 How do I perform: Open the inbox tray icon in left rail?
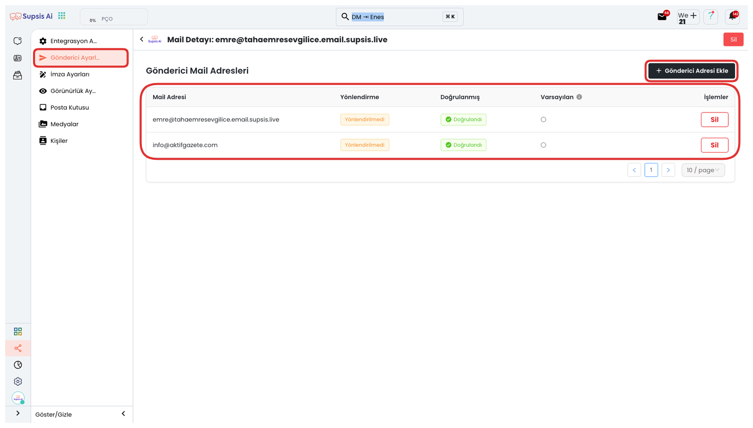(x=18, y=75)
